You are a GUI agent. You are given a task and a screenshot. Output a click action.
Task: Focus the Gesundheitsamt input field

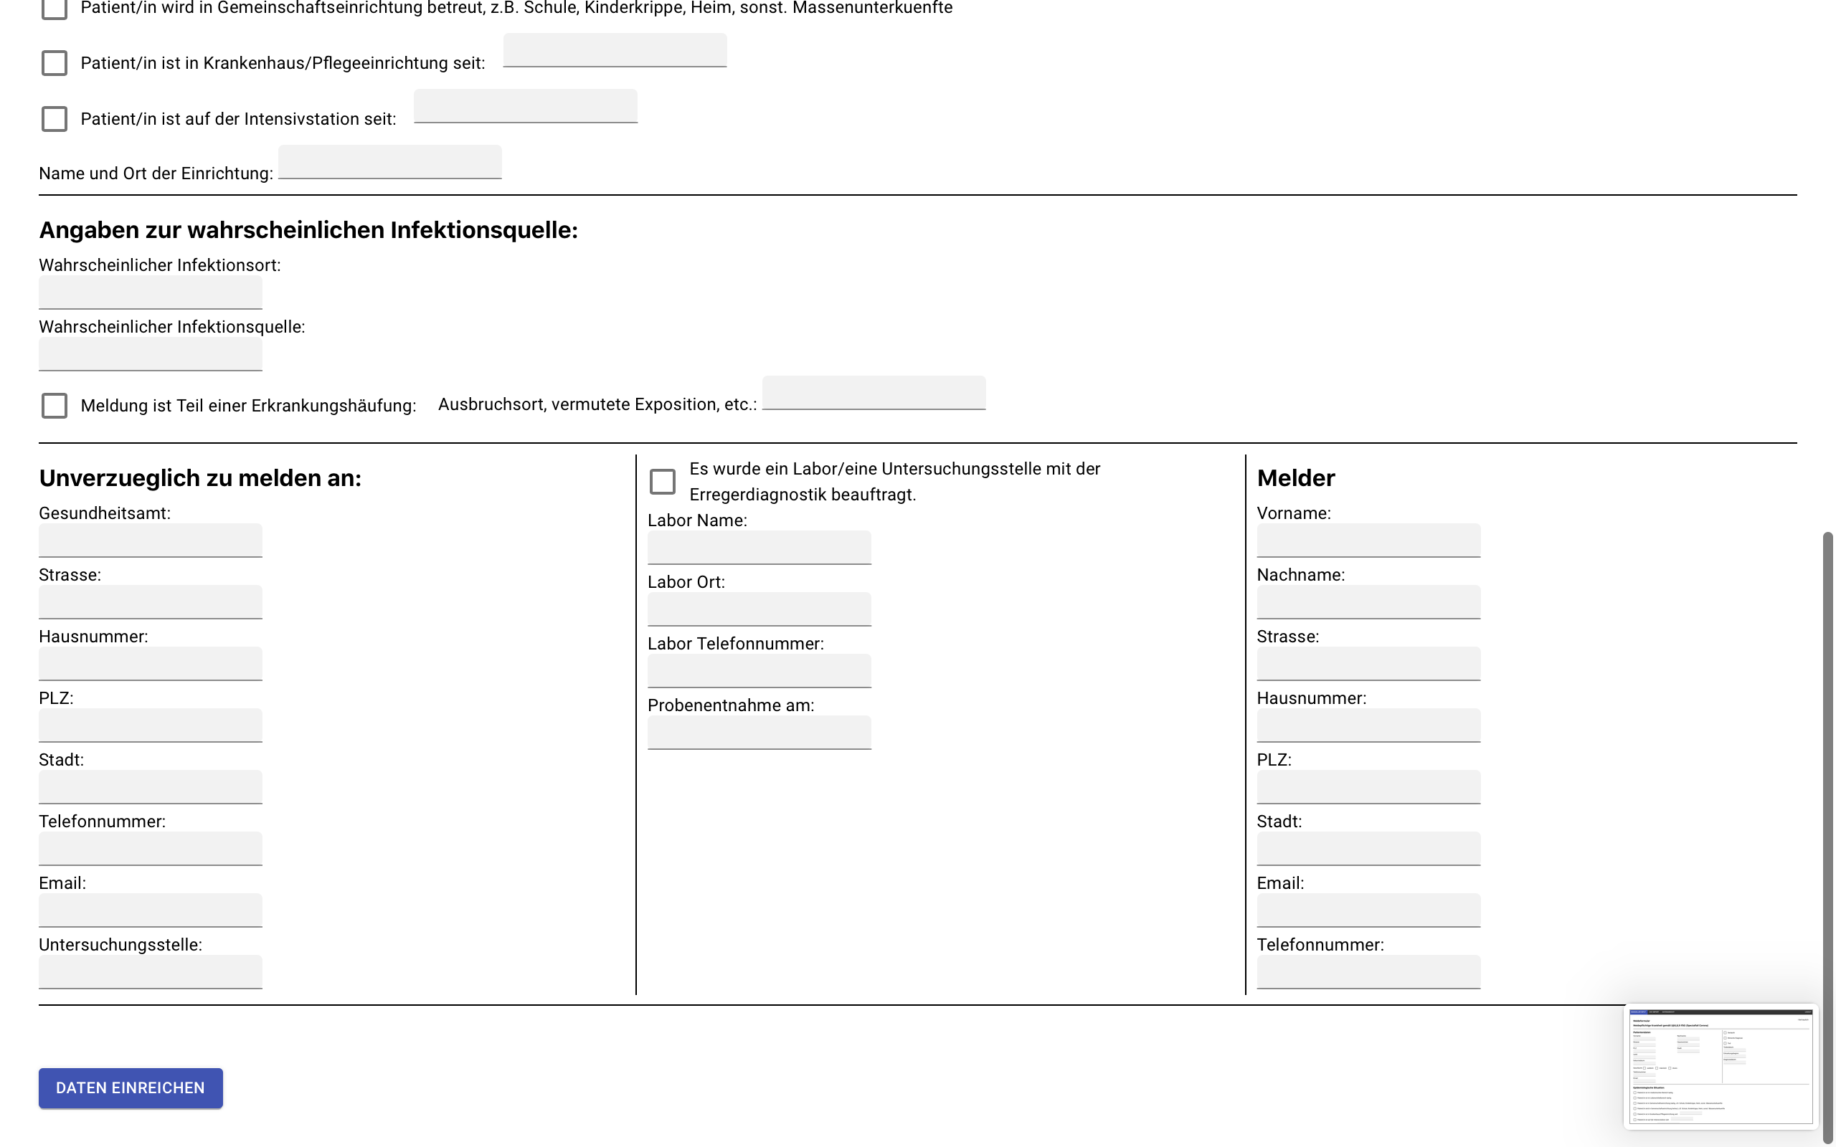tap(150, 540)
